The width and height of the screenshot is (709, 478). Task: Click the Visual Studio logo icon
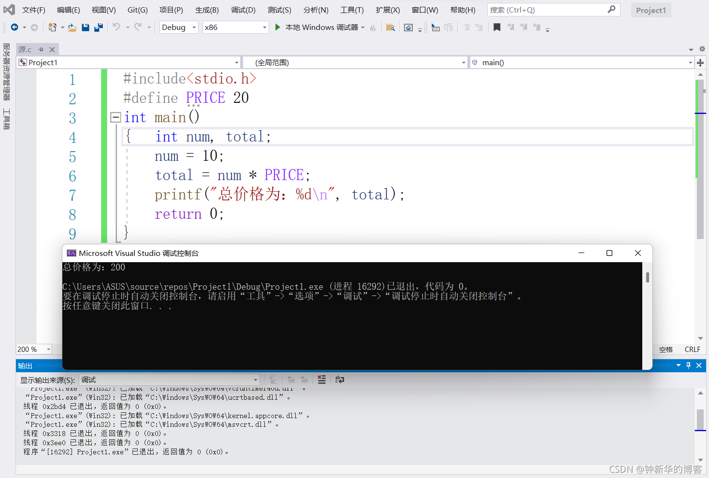[x=9, y=10]
